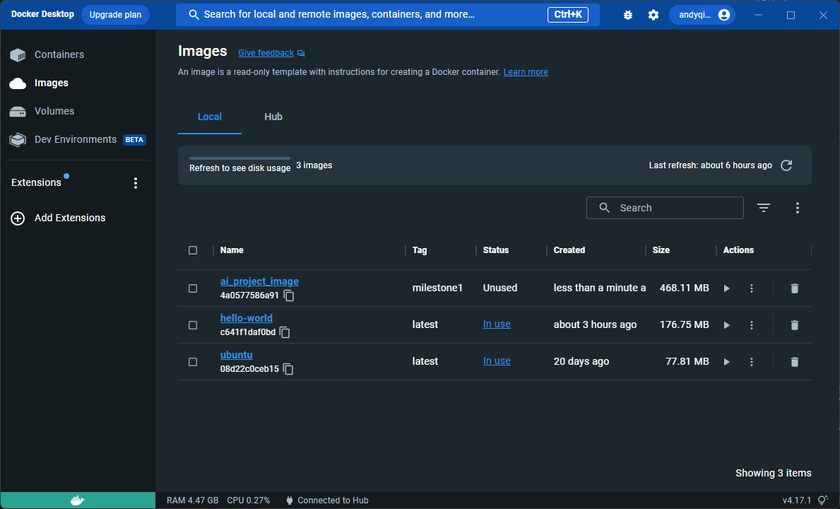Image resolution: width=840 pixels, height=509 pixels.
Task: Click the refresh images icon
Action: [786, 165]
